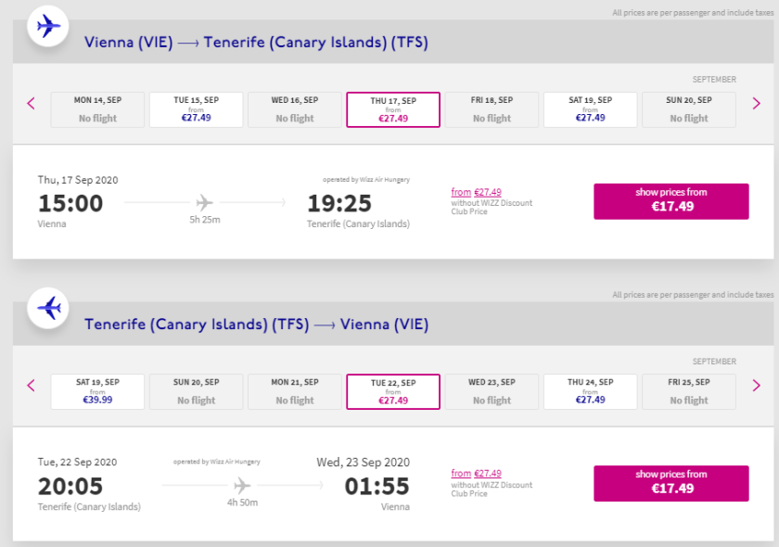Click the Mon 14 Sep no-flight date

tap(97, 109)
